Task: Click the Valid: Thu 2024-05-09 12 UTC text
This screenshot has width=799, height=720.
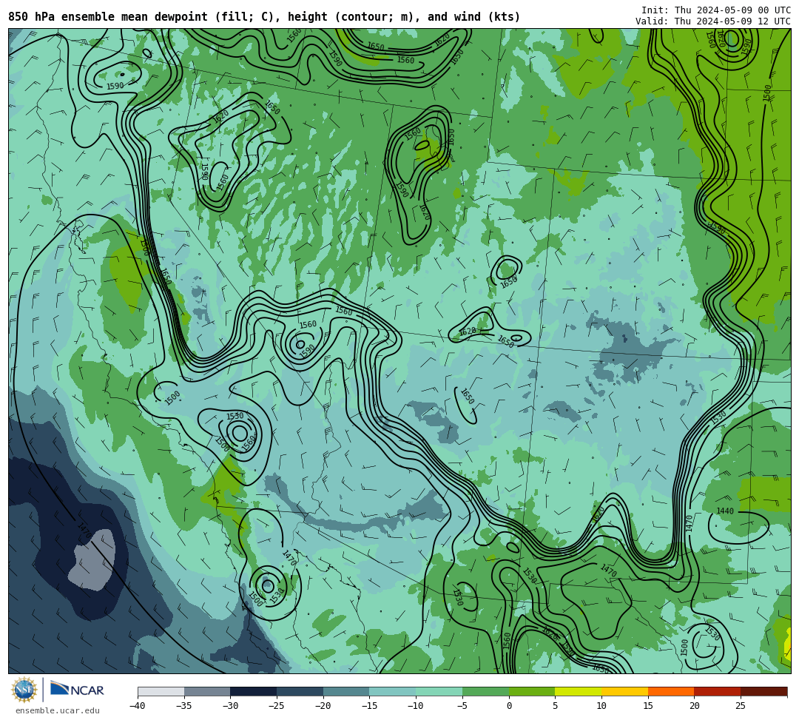Action: (713, 21)
